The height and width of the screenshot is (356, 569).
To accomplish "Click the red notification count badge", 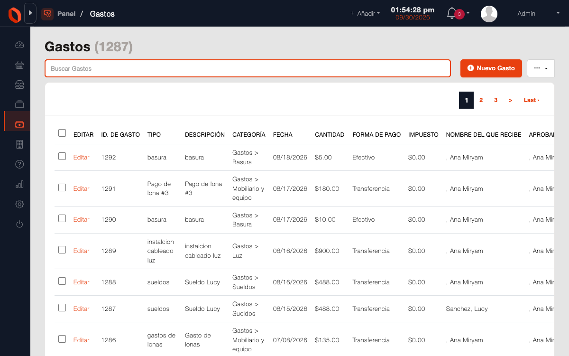I will [x=459, y=14].
